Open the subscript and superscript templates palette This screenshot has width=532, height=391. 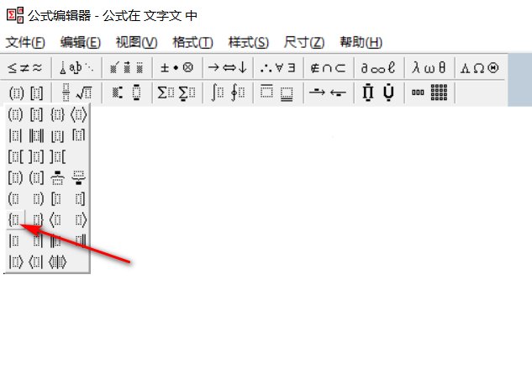tap(127, 92)
